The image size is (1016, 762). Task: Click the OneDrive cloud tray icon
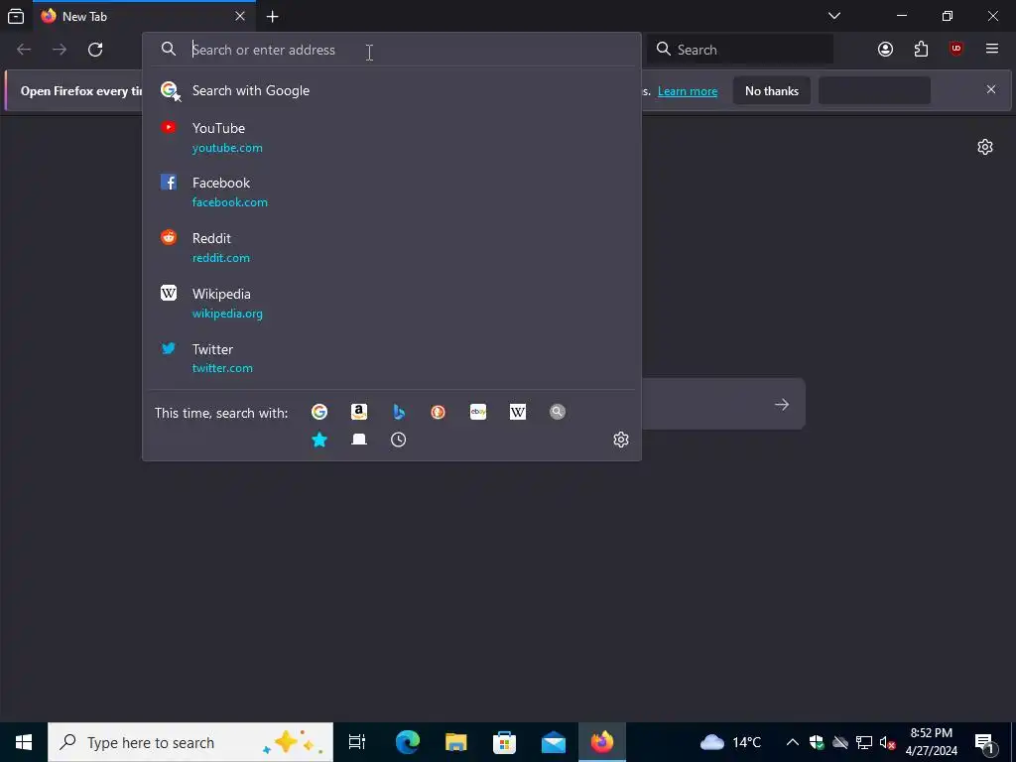click(x=840, y=742)
